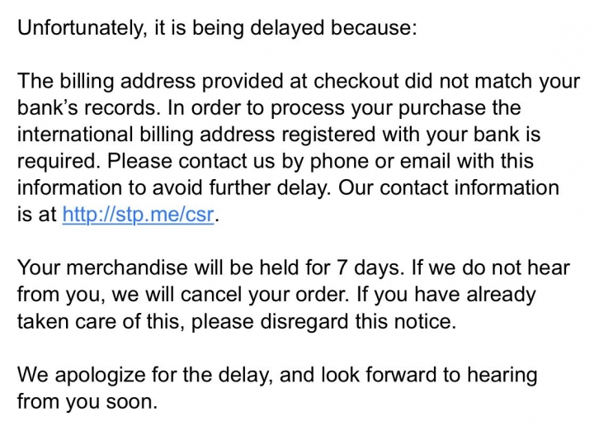Click 'international billing address' text
The width and height of the screenshot is (594, 426).
146,135
